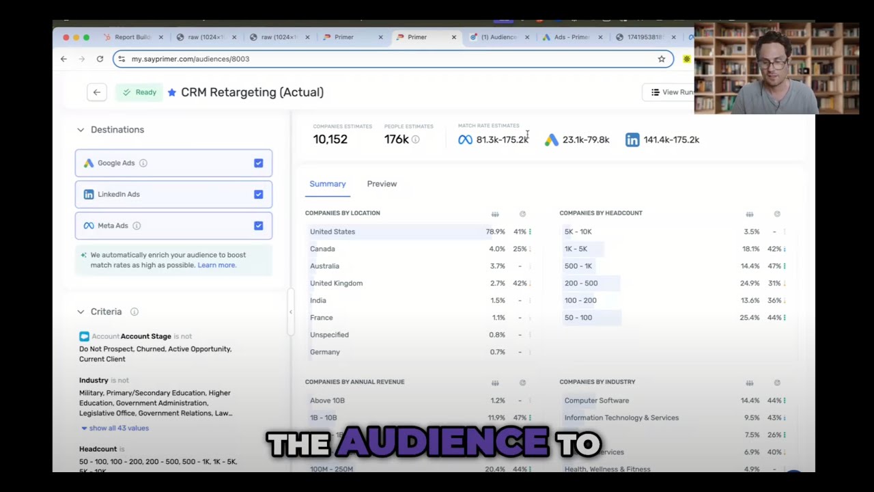Uncheck the LinkedIn Ads destination checkbox
The width and height of the screenshot is (874, 492).
258,195
